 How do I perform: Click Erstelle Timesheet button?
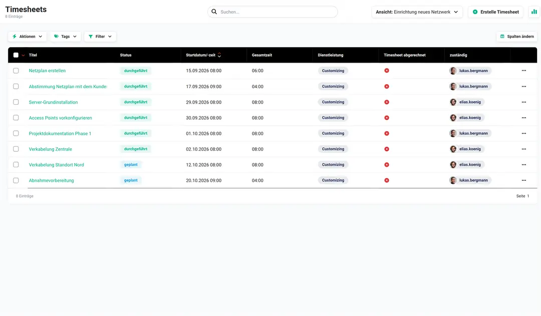(x=496, y=12)
